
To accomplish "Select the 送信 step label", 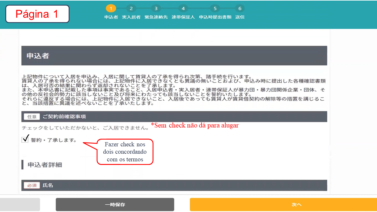I will pos(240,17).
